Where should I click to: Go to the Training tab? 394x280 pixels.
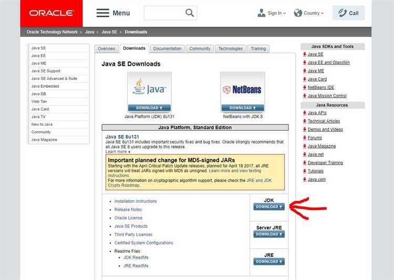coord(258,48)
